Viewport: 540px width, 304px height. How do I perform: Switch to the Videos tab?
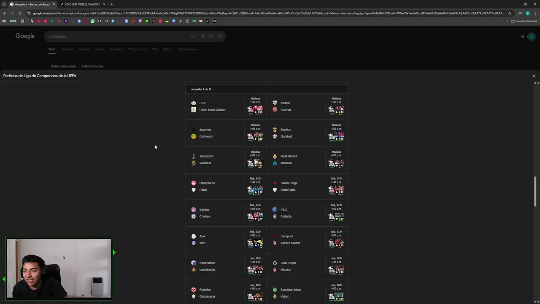click(x=100, y=49)
